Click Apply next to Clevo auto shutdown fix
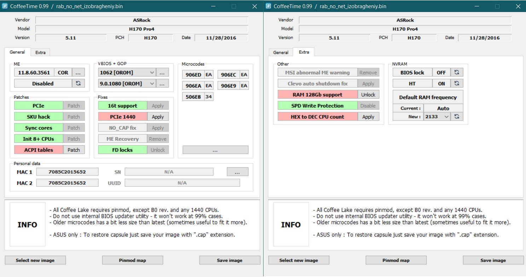Viewport: 526px width, 277px height. point(368,83)
